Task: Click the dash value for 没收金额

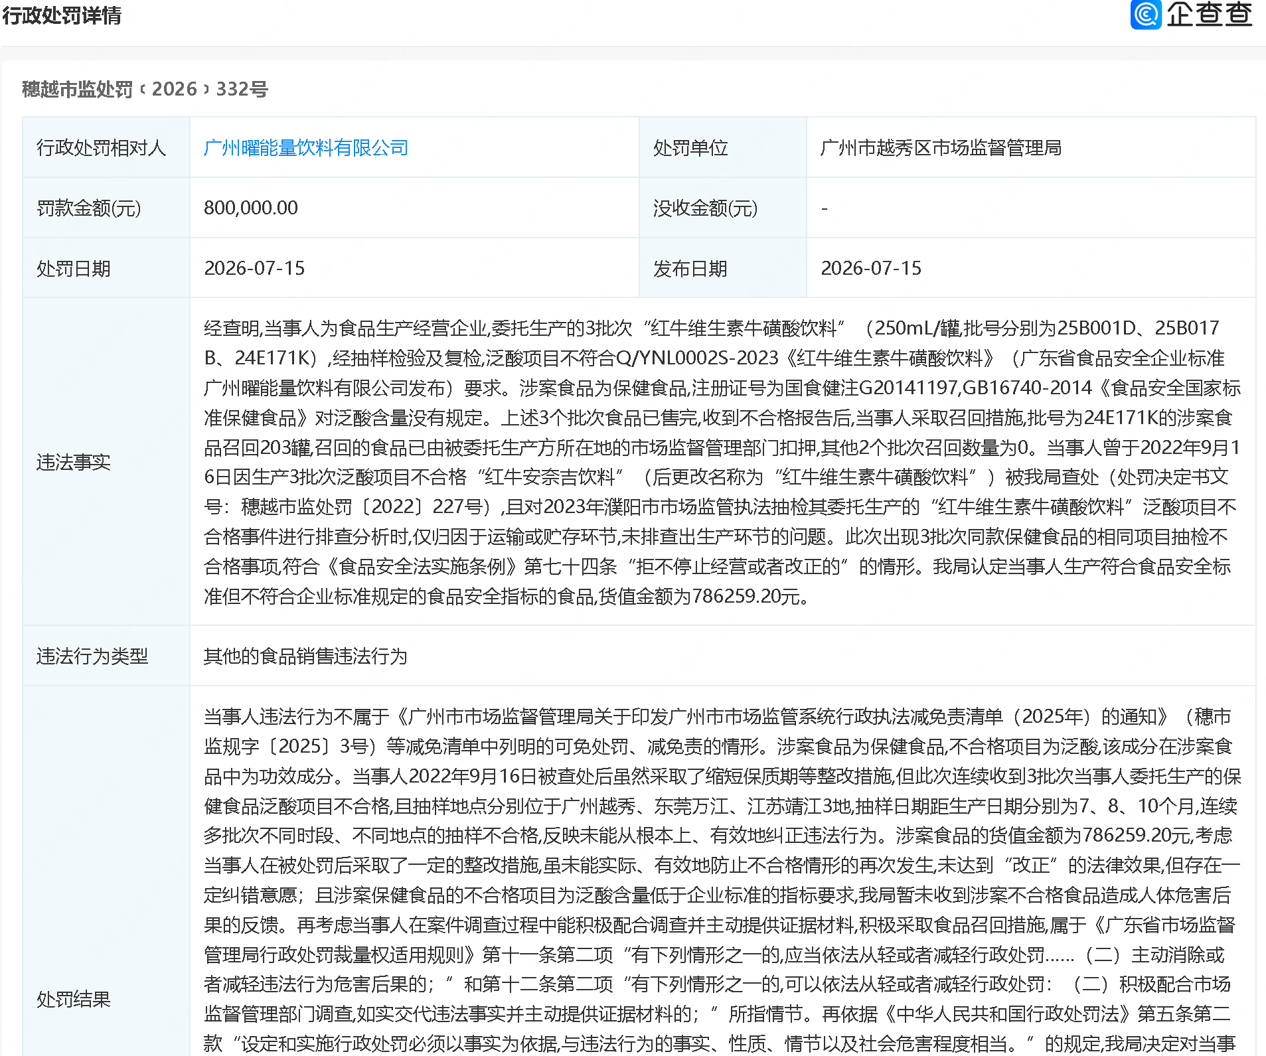Action: (x=825, y=208)
